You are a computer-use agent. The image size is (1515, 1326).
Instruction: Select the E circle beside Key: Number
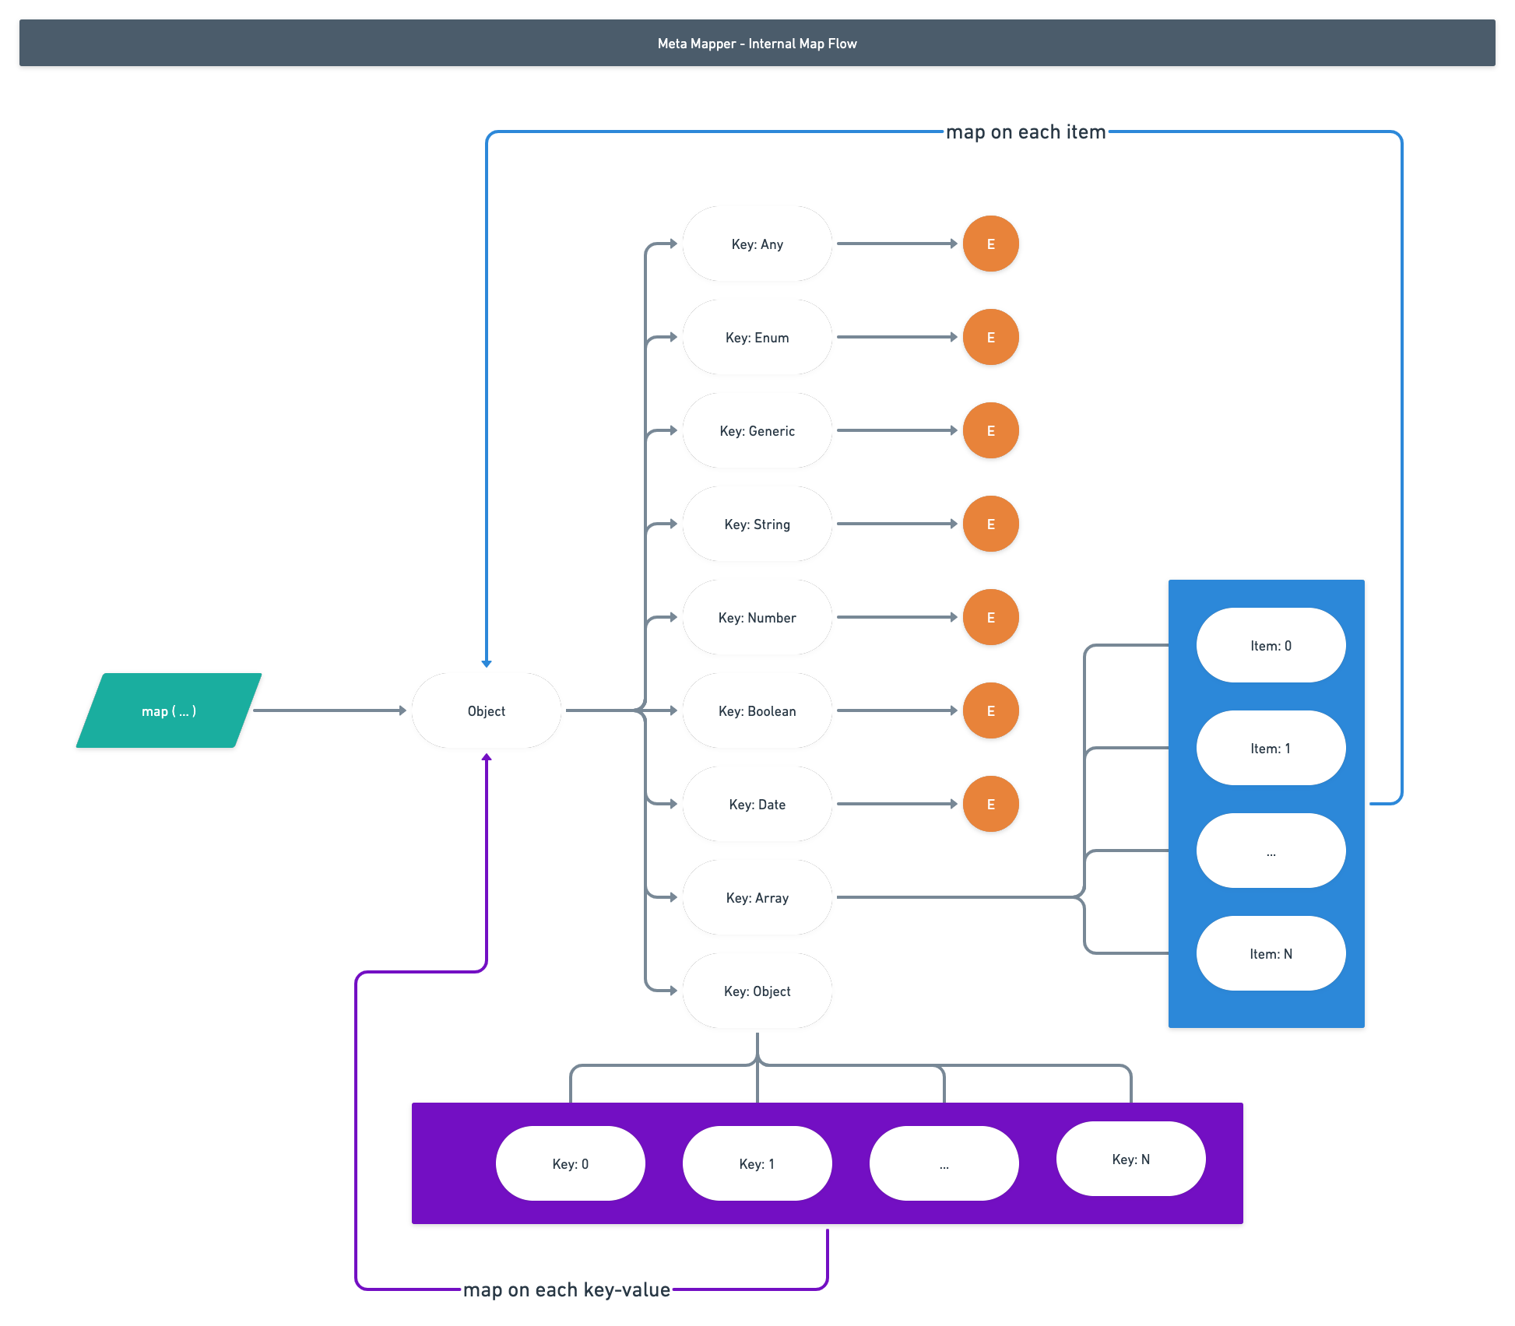990,617
